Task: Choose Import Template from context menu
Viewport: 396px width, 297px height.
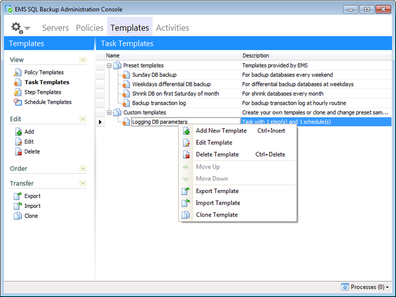Action: (x=238, y=203)
